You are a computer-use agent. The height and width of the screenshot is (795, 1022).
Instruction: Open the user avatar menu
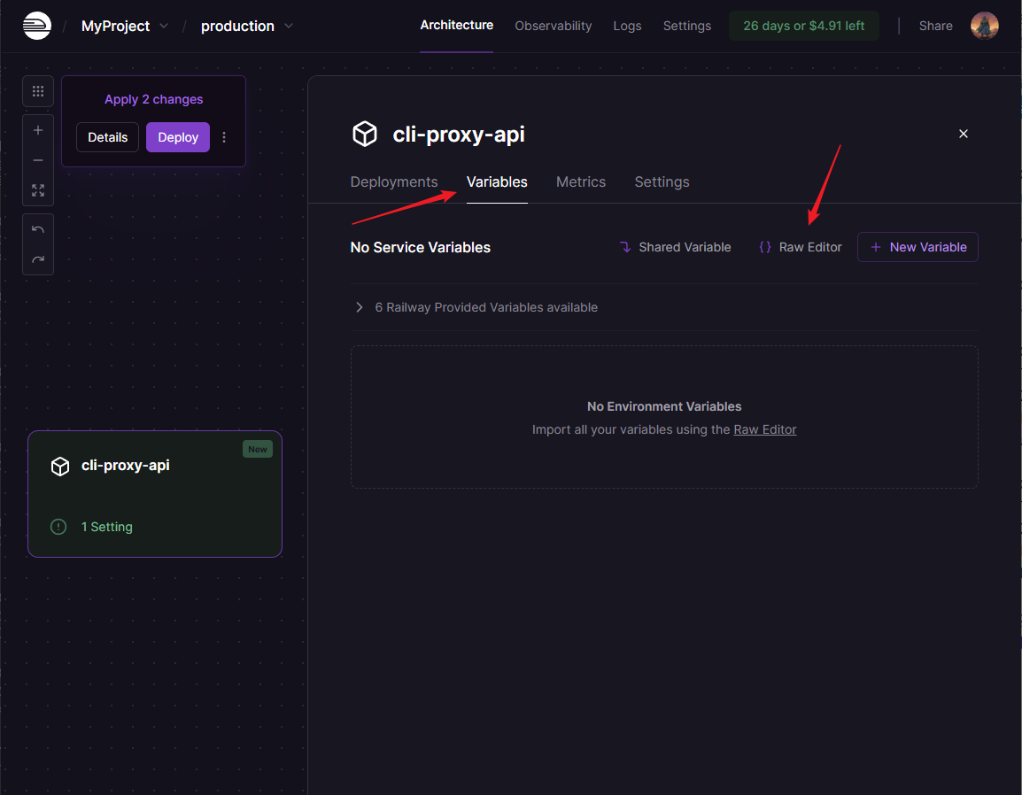[984, 26]
